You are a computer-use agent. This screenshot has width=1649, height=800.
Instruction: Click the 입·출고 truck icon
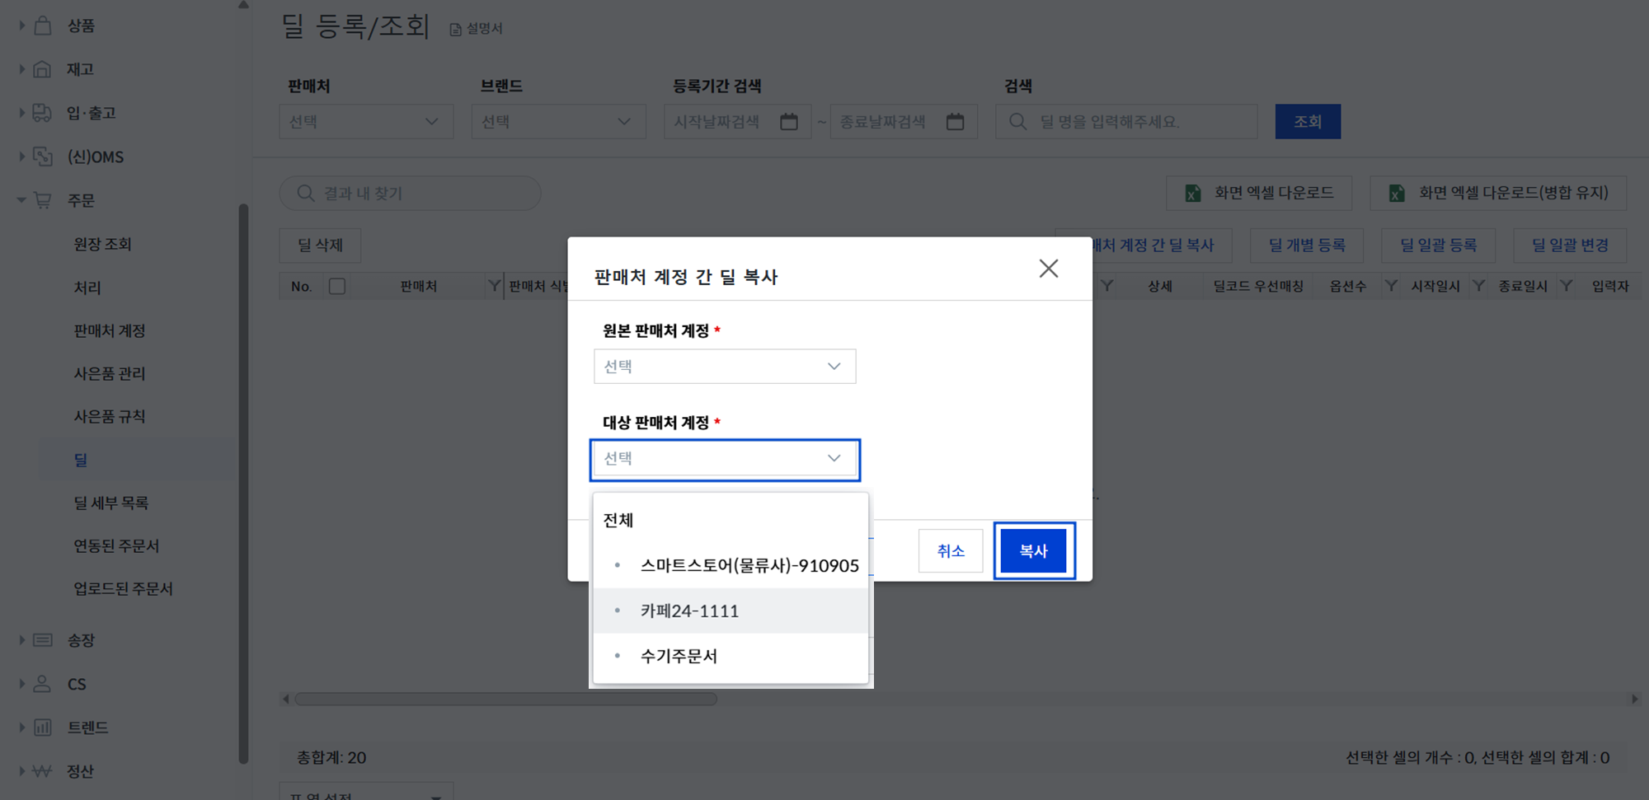click(x=42, y=113)
